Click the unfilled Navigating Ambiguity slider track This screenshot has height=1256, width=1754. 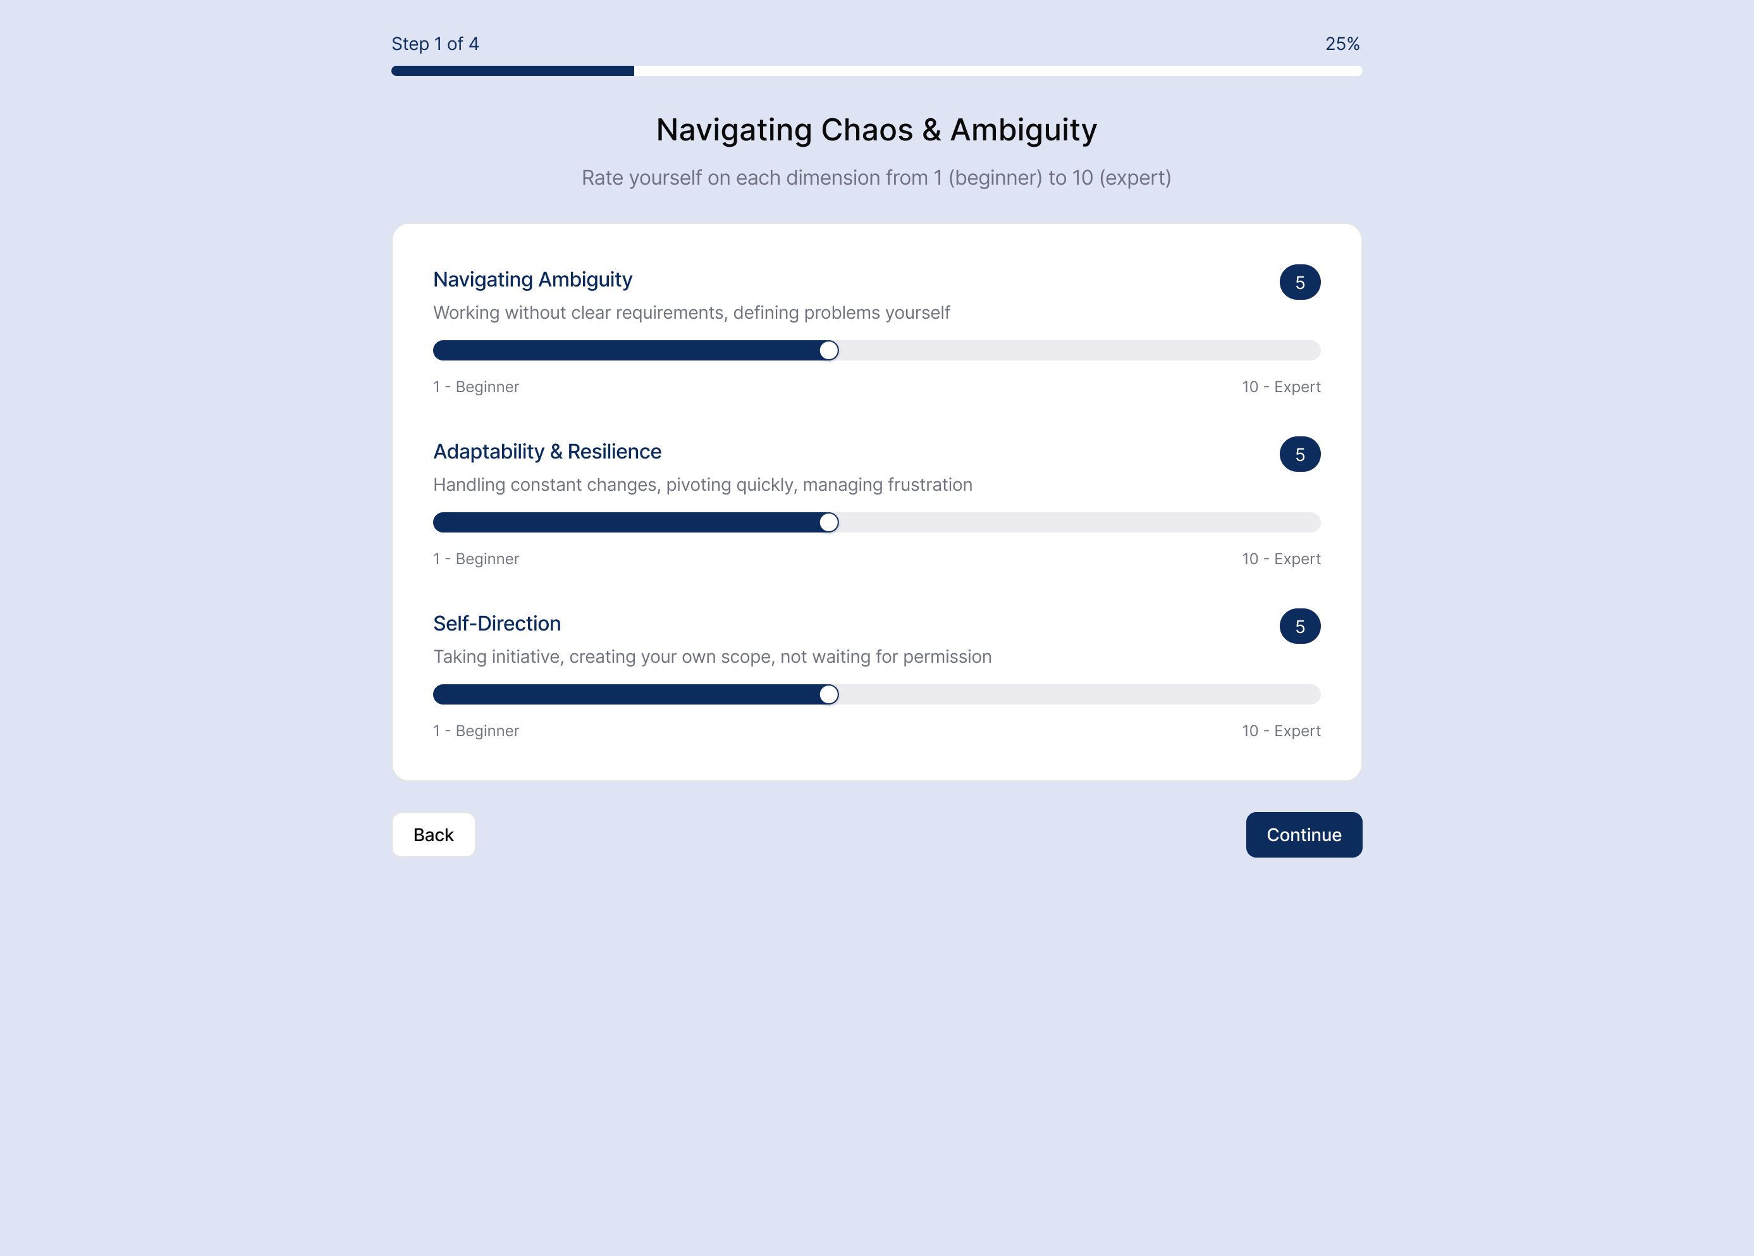[1079, 350]
